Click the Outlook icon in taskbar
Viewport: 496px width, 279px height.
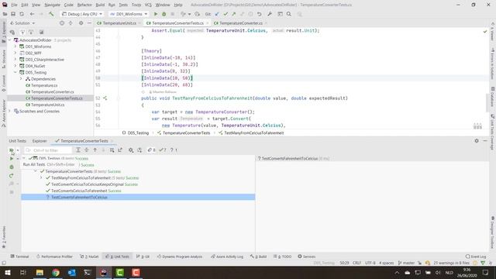(72, 272)
